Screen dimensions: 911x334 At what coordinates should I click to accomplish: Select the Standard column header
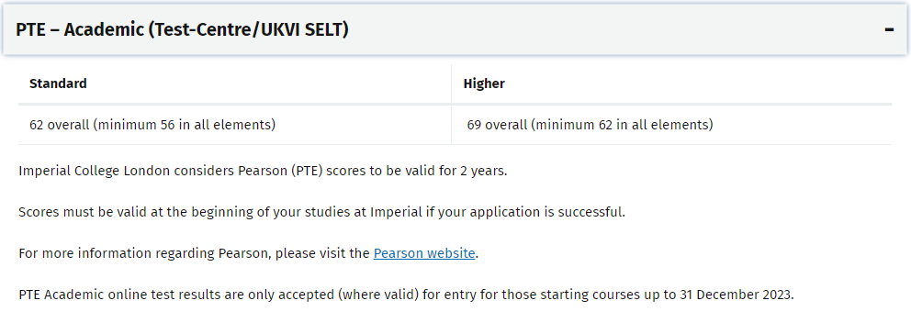pos(58,83)
